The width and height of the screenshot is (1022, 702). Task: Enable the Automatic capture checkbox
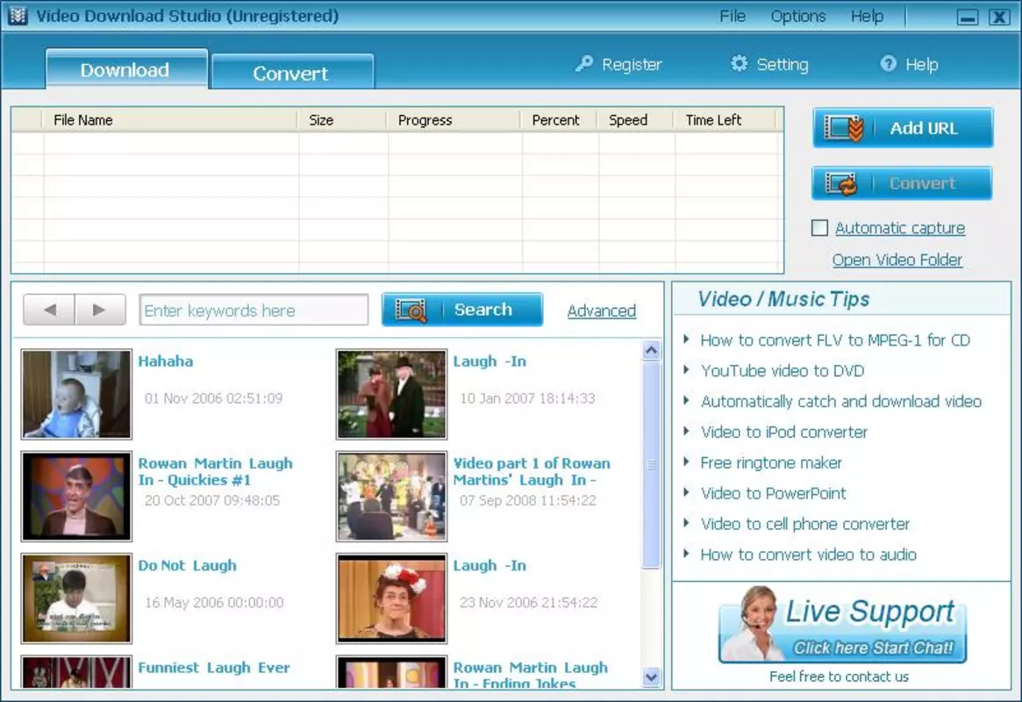click(820, 227)
